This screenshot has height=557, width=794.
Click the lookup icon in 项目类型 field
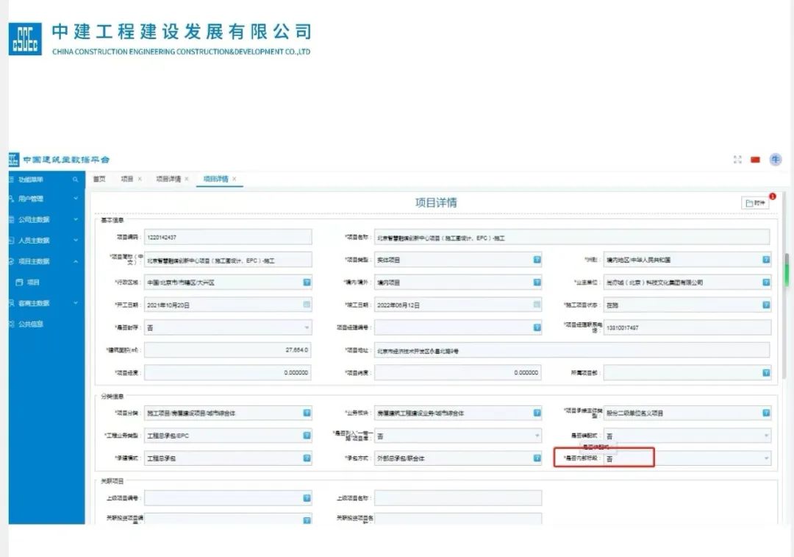point(537,260)
